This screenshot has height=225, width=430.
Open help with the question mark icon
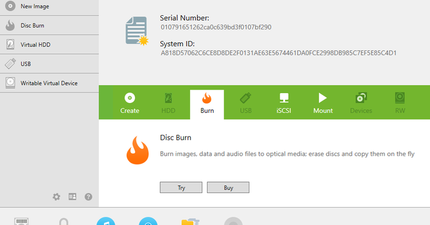coord(88,197)
